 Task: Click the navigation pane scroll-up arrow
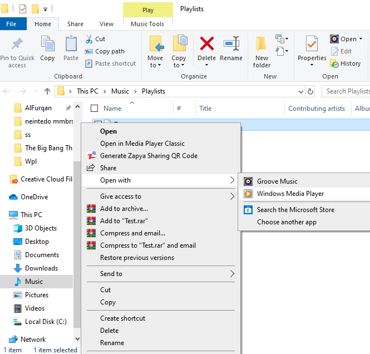[x=77, y=107]
